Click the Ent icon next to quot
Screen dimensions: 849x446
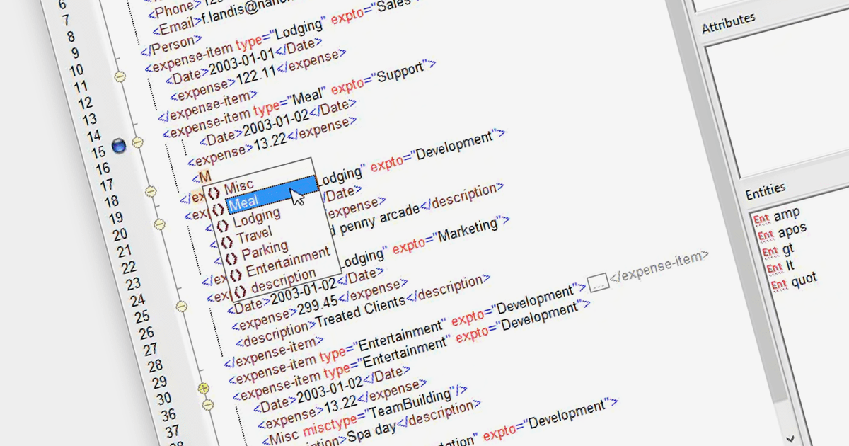[778, 285]
